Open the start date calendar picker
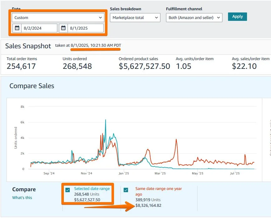 pos(17,28)
